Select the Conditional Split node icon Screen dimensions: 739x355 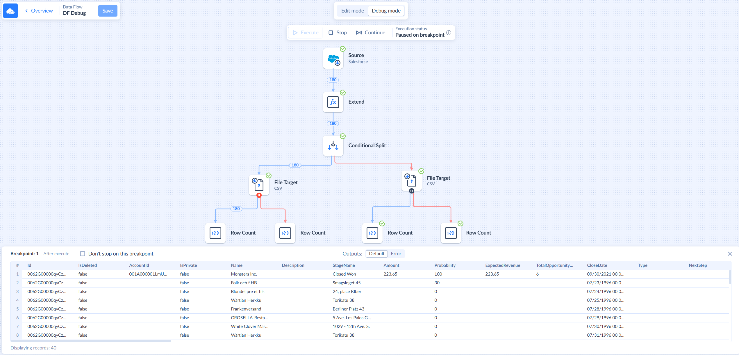pos(333,146)
